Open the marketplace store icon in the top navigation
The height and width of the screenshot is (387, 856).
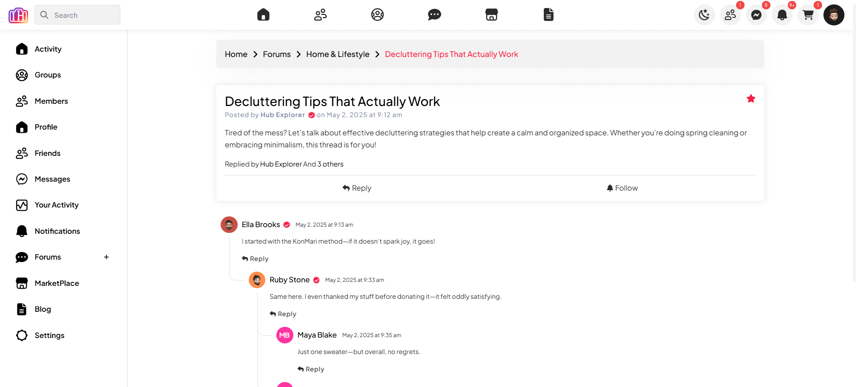(x=491, y=15)
